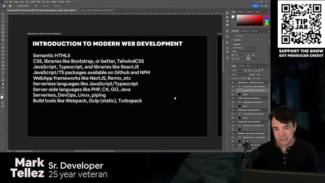
Task: Open the Window menu
Action: (61, 2)
